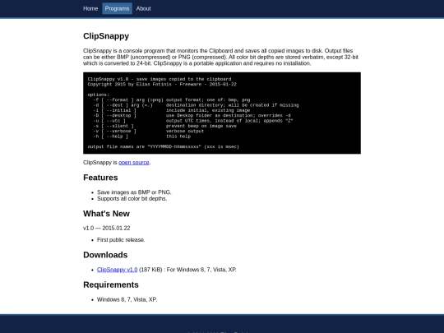The width and height of the screenshot is (444, 333).
Task: Click the '--initial' option line in console
Action: [171, 110]
